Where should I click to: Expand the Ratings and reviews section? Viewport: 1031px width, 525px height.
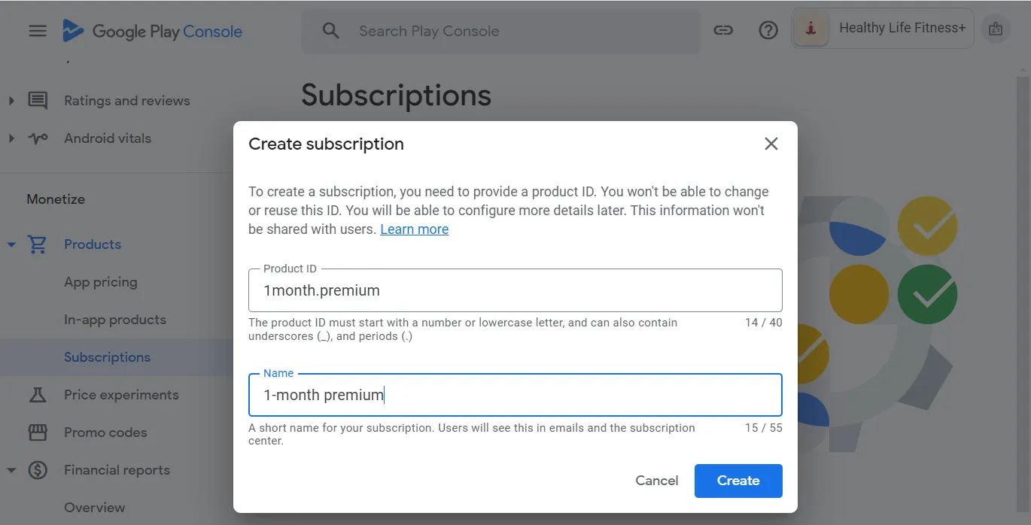[x=11, y=100]
